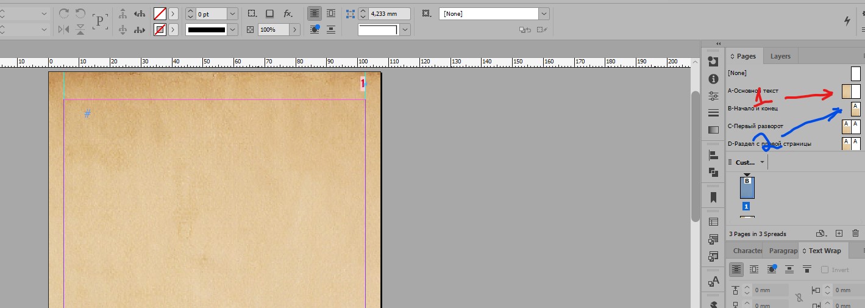This screenshot has width=865, height=308.
Task: Open the Pathfinder panel icon in dock
Action: 713,173
